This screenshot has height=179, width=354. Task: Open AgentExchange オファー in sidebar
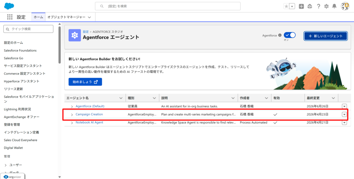[21, 117]
